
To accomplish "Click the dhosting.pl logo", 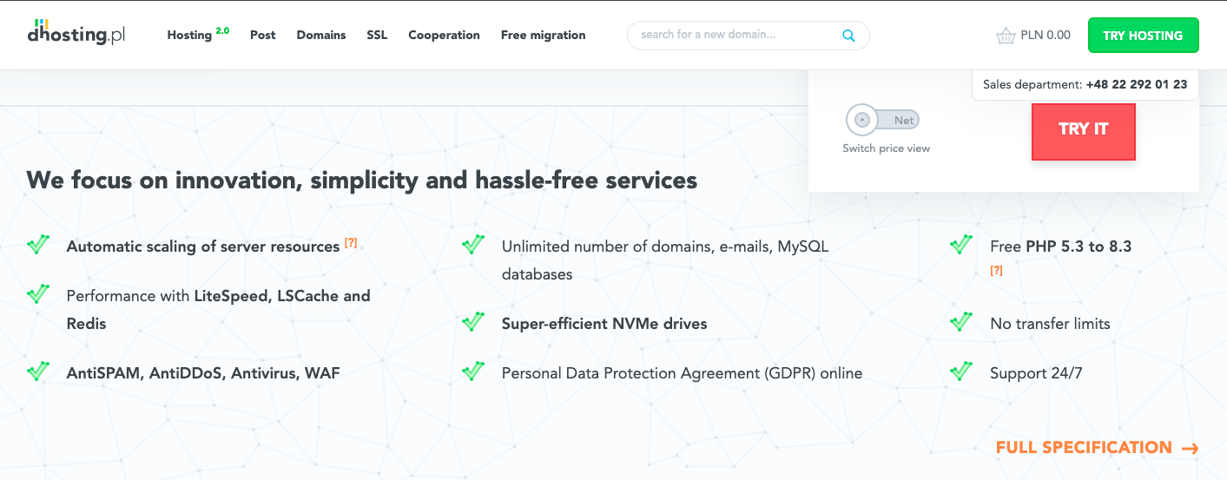I will pyautogui.click(x=76, y=32).
